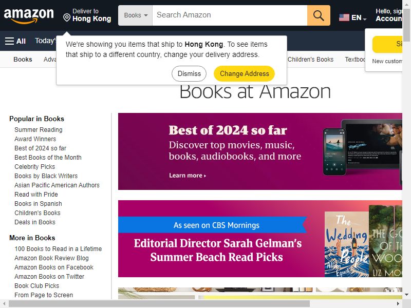Click Read with Pride link

[36, 195]
